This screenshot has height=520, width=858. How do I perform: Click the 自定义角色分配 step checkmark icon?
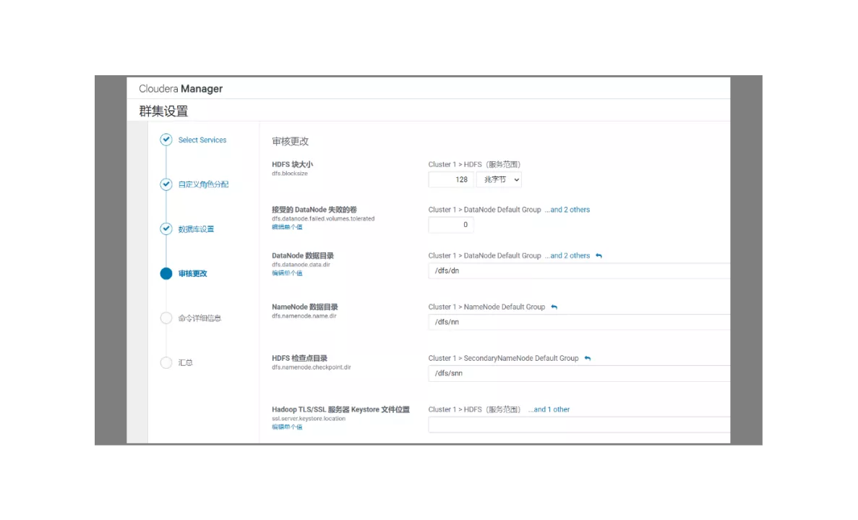point(166,184)
